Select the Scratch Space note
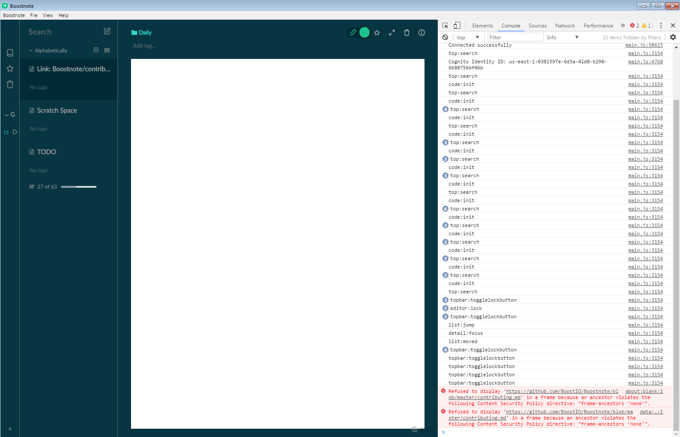This screenshot has height=437, width=680. (x=69, y=120)
